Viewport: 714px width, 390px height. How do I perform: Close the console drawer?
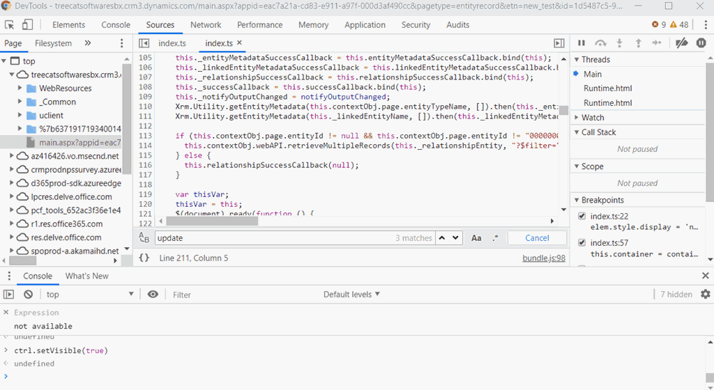(x=706, y=276)
